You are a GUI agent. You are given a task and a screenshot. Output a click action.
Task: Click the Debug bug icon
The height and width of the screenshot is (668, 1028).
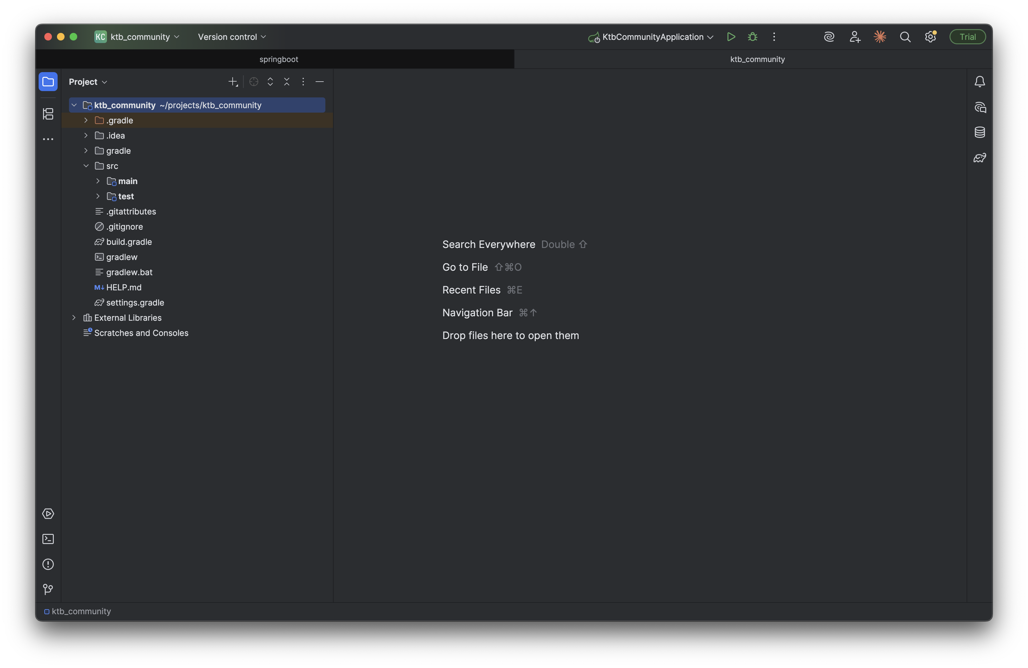(x=752, y=37)
